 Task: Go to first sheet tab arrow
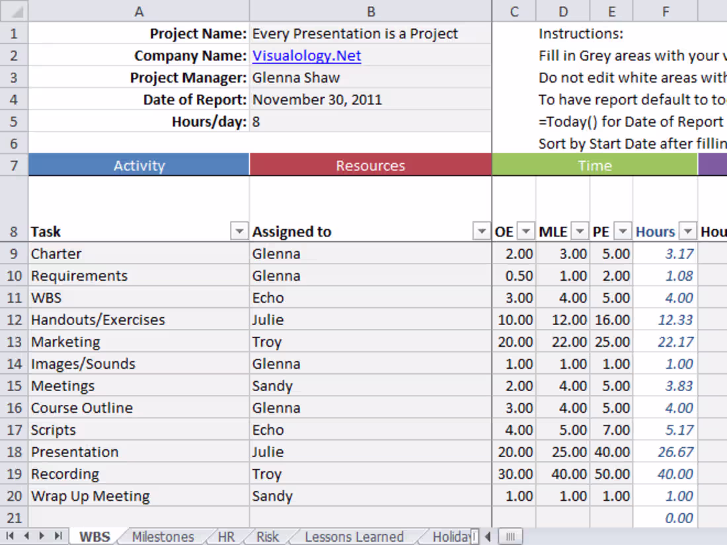point(10,536)
